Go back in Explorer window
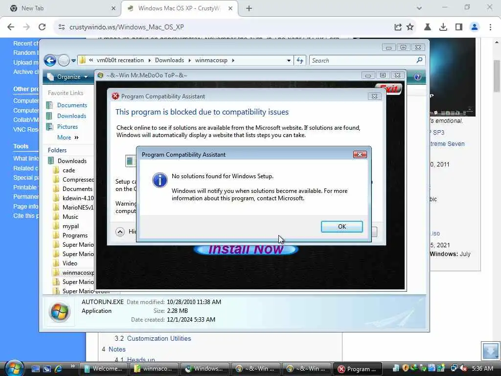 click(50, 60)
